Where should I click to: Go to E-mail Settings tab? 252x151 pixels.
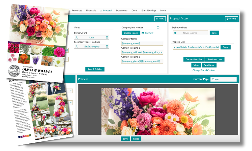[x=149, y=11]
